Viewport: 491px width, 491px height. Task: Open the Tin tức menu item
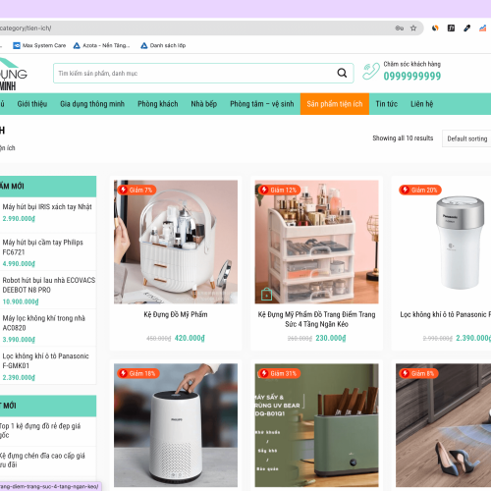(x=387, y=104)
